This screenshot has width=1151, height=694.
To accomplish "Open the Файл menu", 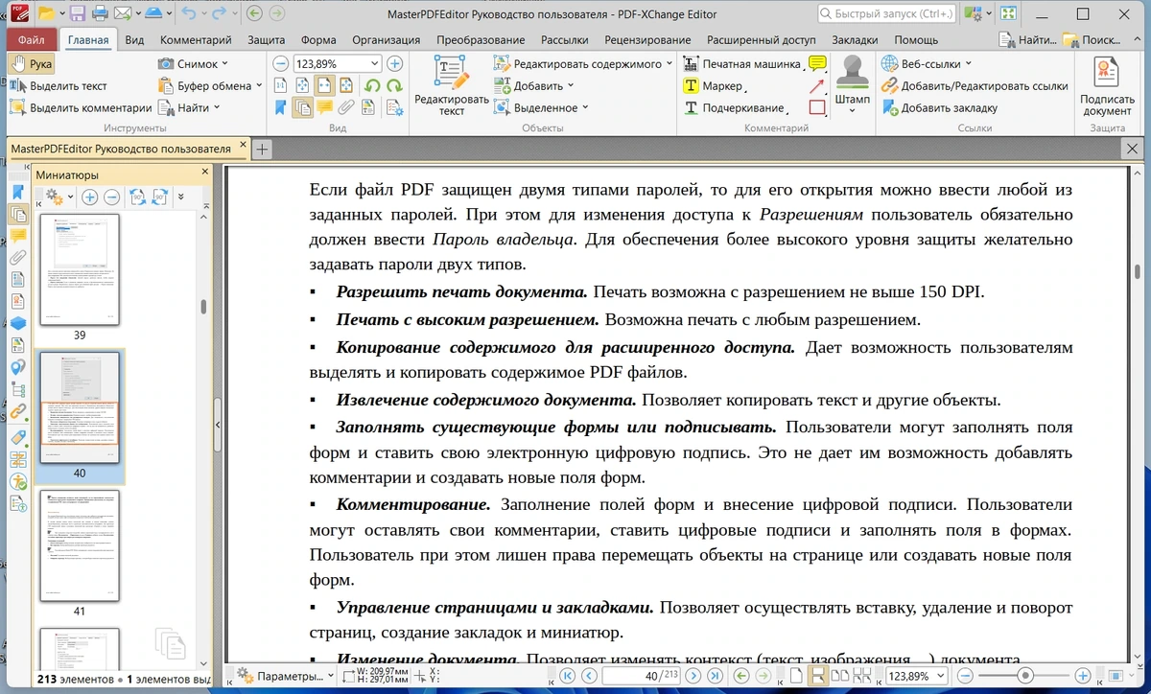I will coord(31,39).
